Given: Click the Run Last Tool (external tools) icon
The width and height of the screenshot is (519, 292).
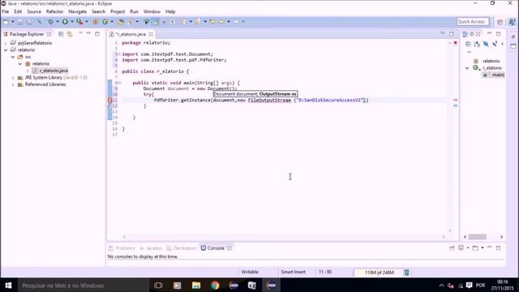Looking at the screenshot, I should (x=79, y=22).
